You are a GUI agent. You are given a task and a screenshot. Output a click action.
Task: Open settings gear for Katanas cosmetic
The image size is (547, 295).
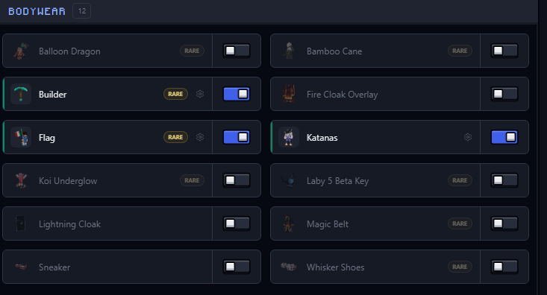[x=468, y=137]
